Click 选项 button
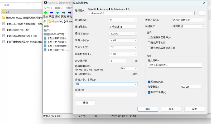 (x=85, y=103)
